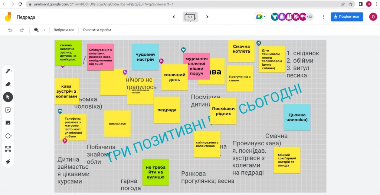The image size is (380, 195).
Task: Select the note Телефона розмова з матусею
Action: pos(73,128)
